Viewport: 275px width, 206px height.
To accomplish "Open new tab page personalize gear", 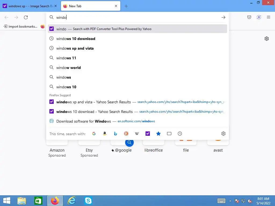I will click(x=267, y=39).
